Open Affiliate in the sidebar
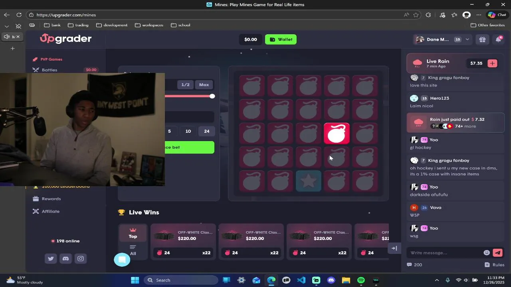Screen dimensions: 511x287 [50, 211]
